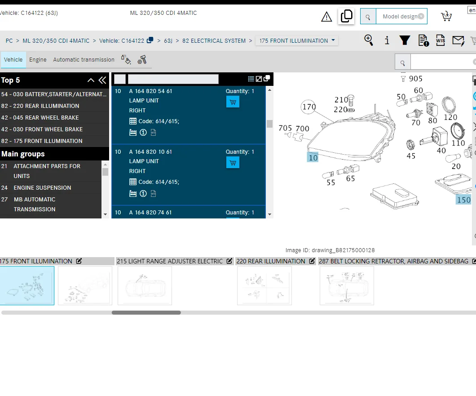Click the search icon in the parts filter box
476x396 pixels.
click(402, 63)
